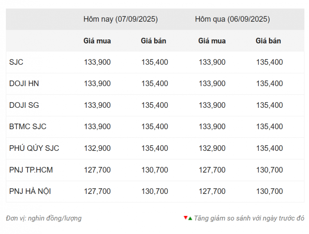Select the SJC row label
309x234 pixels.
pos(16,62)
